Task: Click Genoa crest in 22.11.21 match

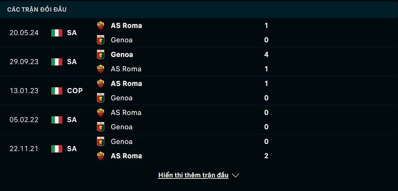Action: point(101,142)
